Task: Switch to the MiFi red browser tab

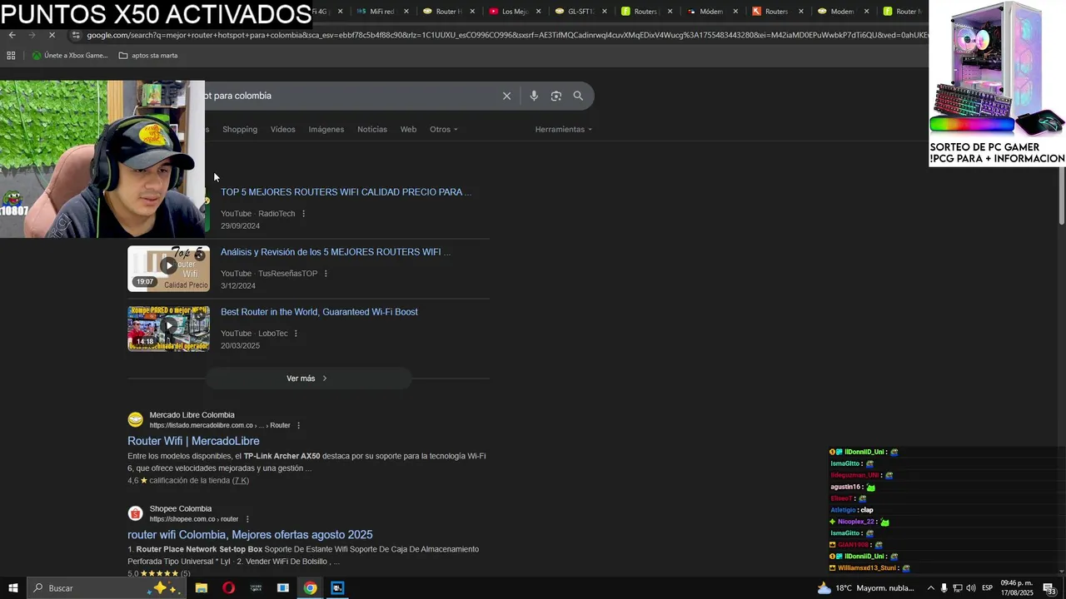Action: tap(381, 12)
